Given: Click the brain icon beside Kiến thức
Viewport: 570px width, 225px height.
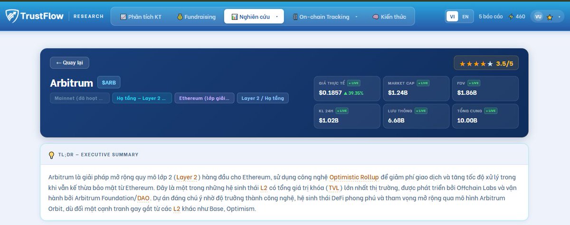Looking at the screenshot, I should (375, 17).
